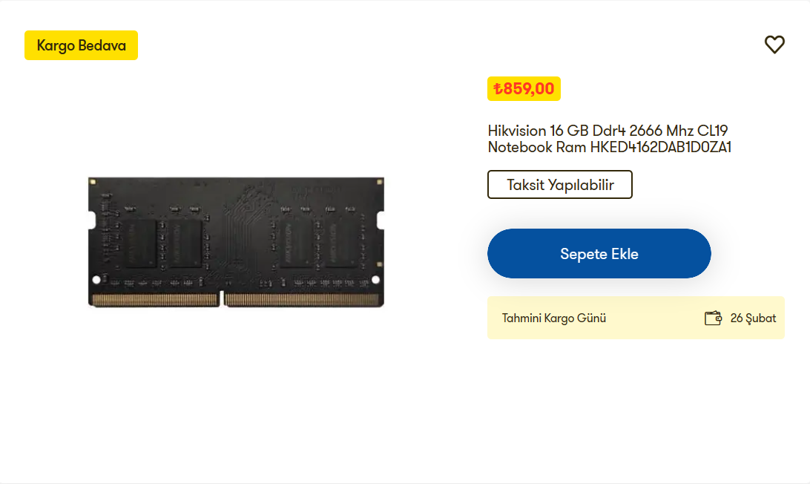
Task: Click the ₺859,00 price tag
Action: (524, 89)
